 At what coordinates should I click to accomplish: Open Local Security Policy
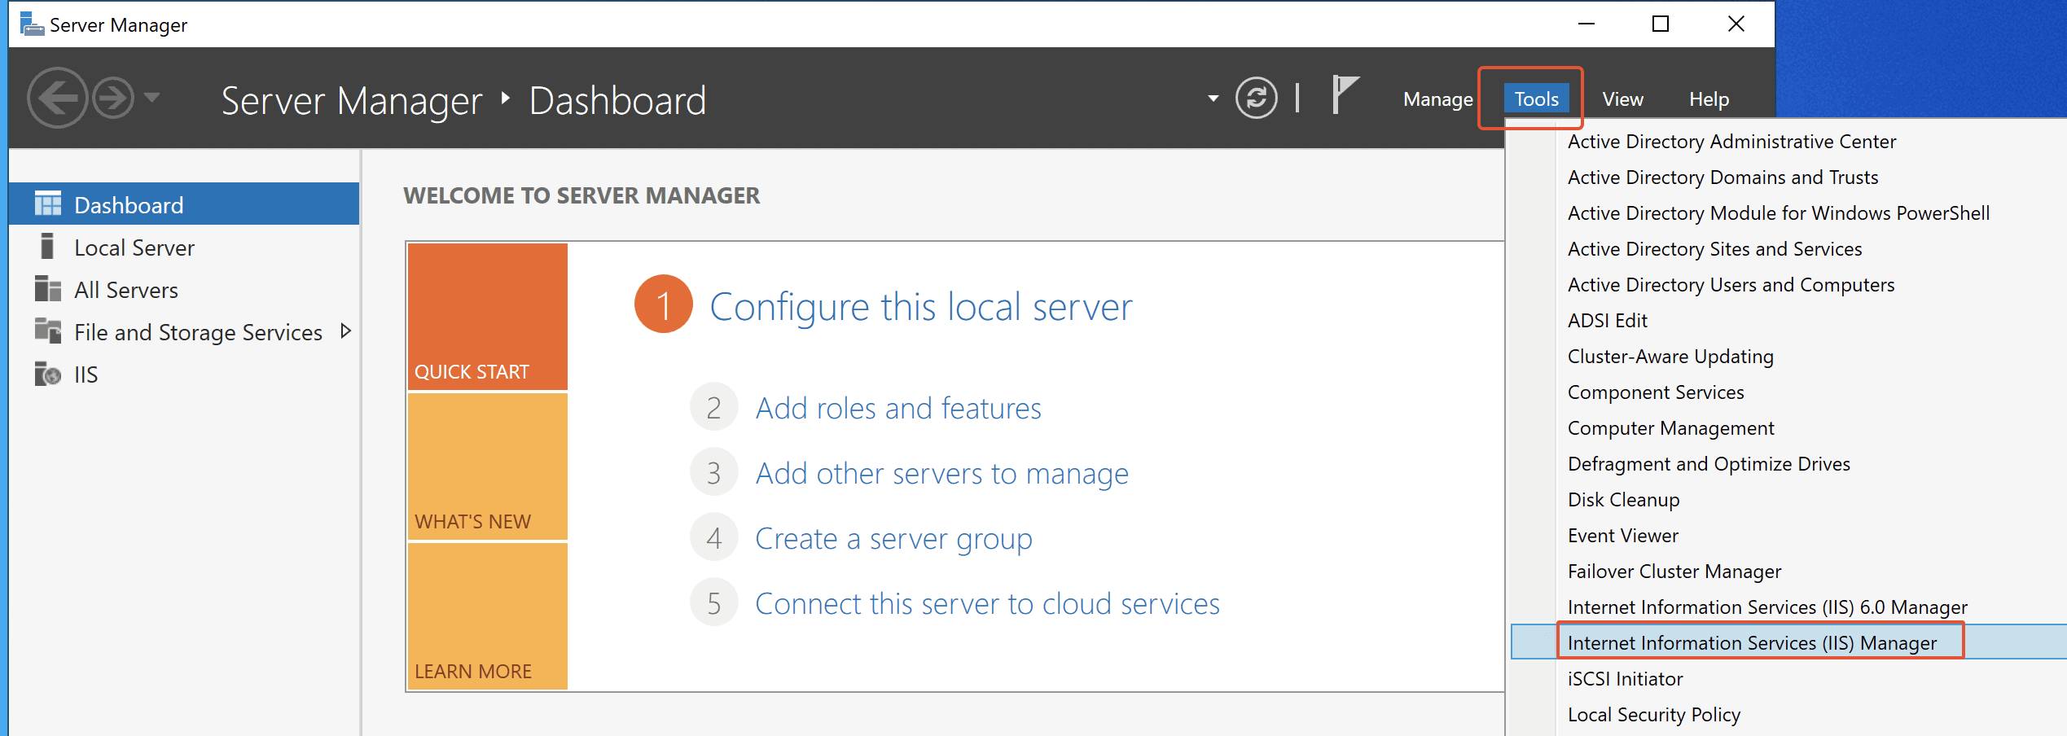[x=1653, y=715]
